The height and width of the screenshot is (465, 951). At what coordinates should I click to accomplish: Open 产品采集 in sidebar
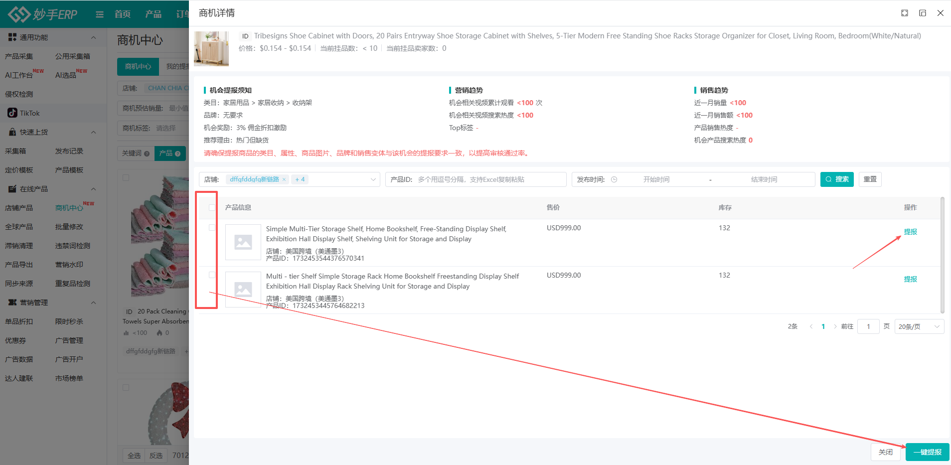point(19,56)
